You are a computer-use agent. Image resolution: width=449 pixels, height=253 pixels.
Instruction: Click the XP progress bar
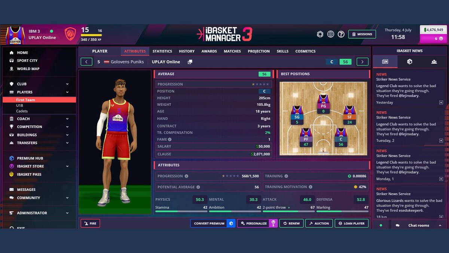[x=91, y=35]
